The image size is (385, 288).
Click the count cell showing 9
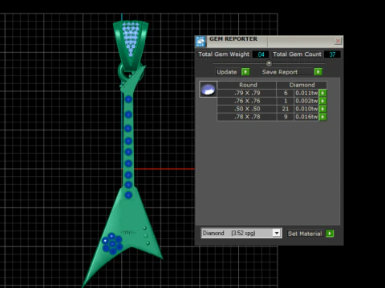click(x=286, y=117)
